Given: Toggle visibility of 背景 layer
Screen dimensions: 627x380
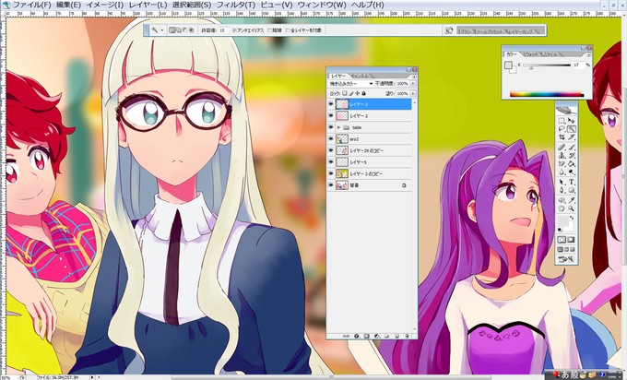Looking at the screenshot, I should click(331, 185).
